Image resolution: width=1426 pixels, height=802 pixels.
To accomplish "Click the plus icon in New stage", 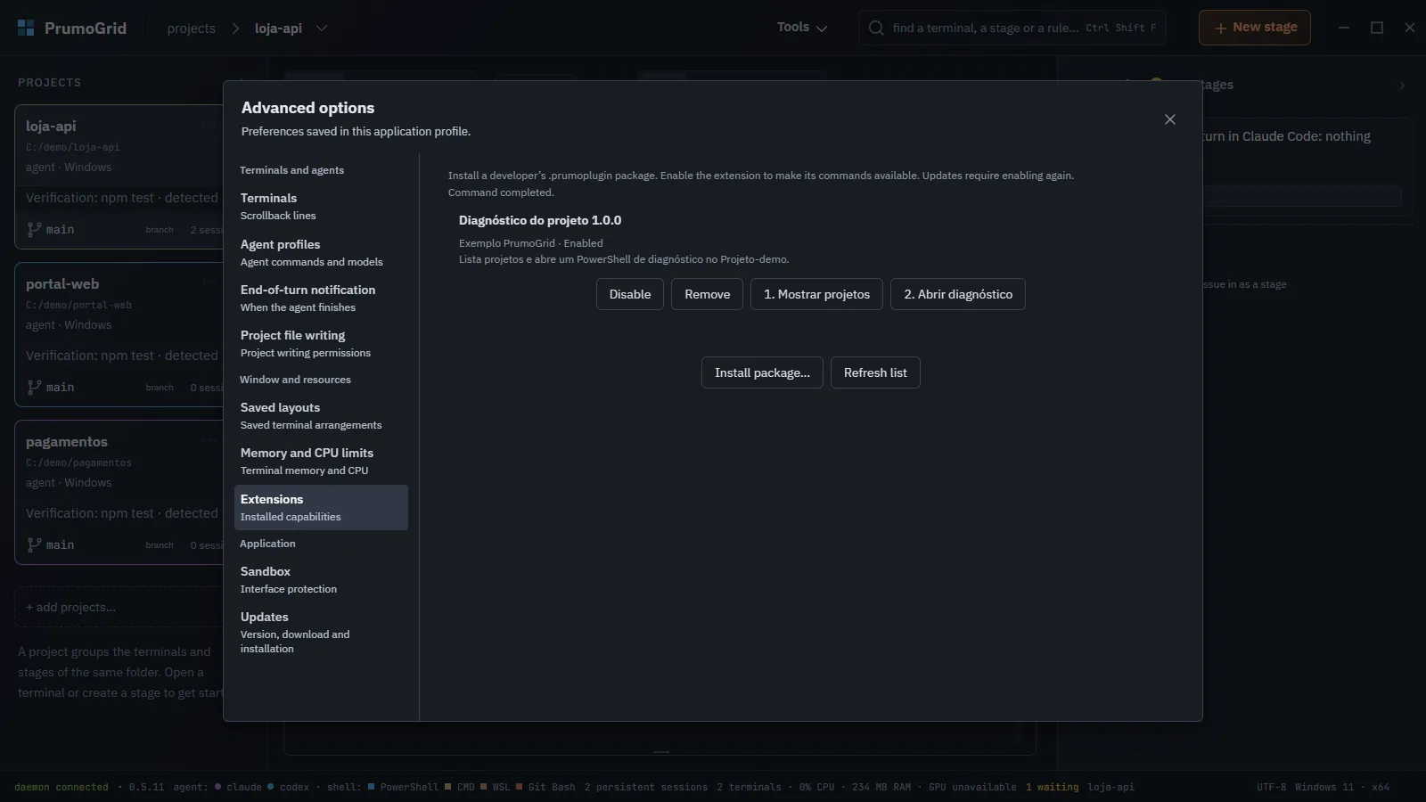I will point(1220,28).
